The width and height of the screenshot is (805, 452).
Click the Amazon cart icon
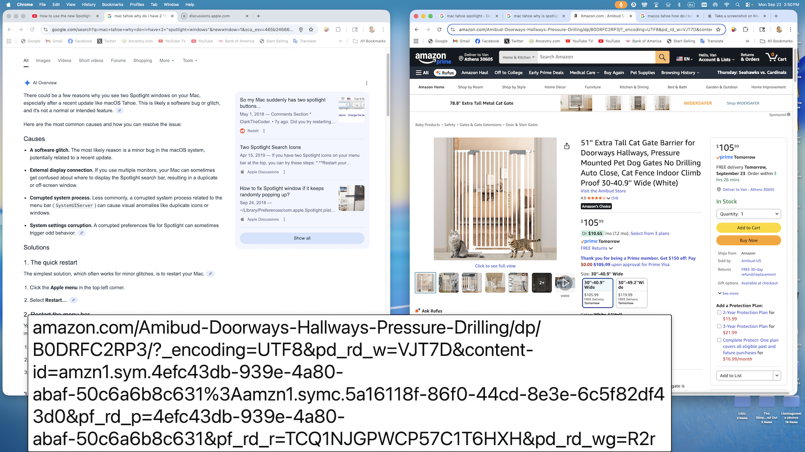coord(776,57)
